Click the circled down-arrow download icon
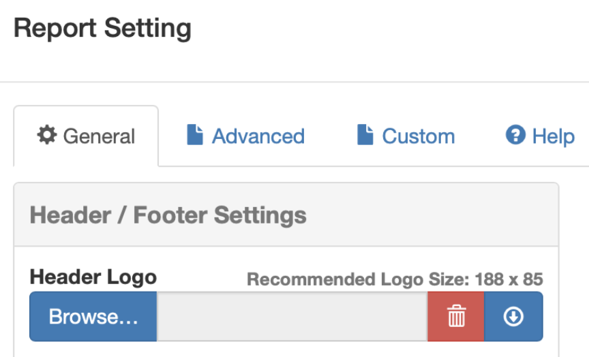589x357 pixels. [513, 317]
